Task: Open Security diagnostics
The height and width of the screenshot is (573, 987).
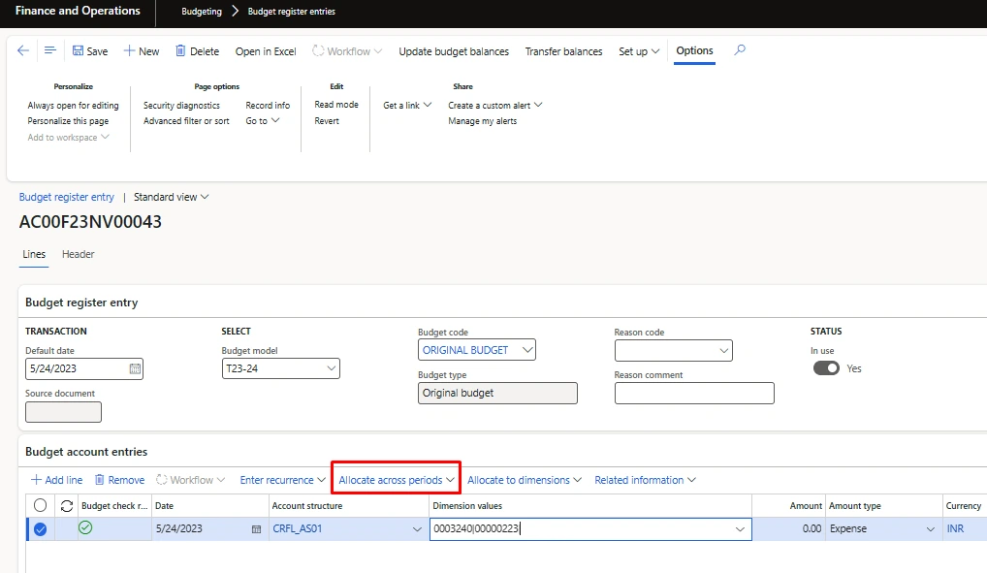Action: (x=181, y=105)
